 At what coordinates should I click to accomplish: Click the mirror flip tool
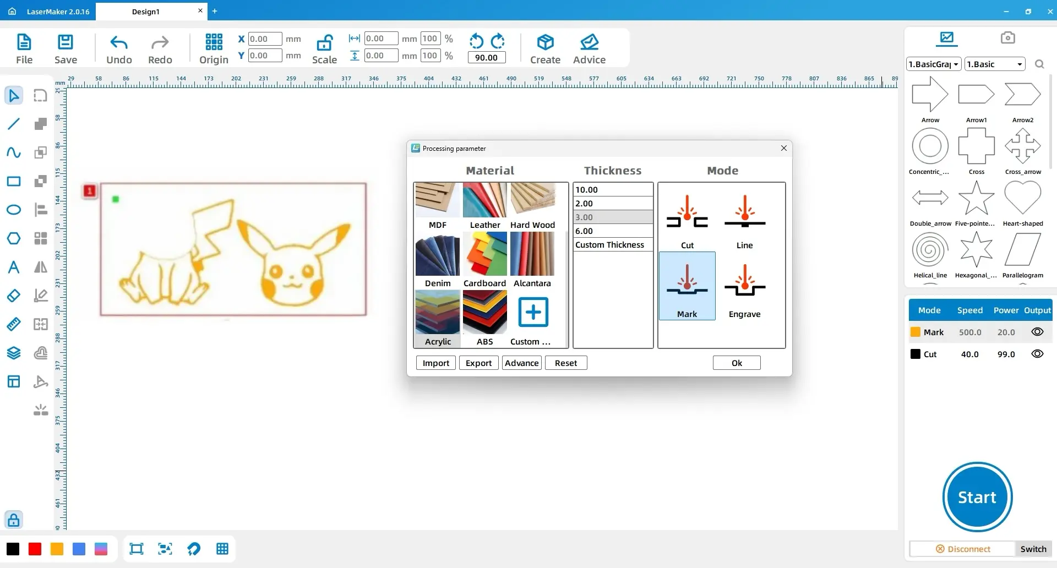pyautogui.click(x=41, y=267)
